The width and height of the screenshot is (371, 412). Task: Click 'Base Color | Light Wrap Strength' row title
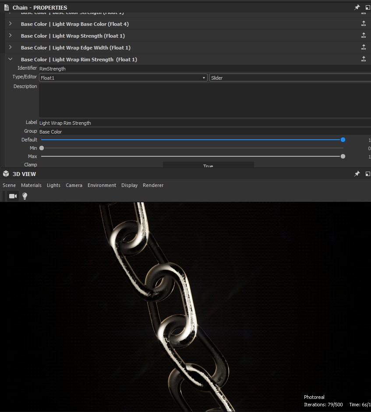click(x=73, y=36)
